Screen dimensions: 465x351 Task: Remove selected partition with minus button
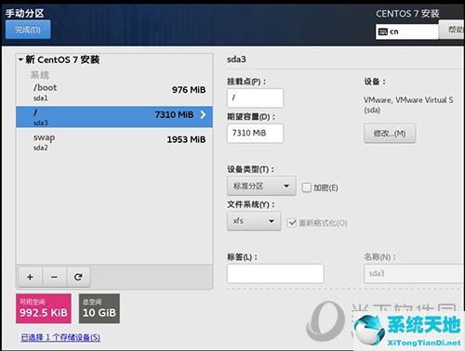54,277
